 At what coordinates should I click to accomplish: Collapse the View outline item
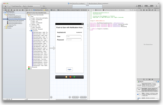click(x=29, y=16)
